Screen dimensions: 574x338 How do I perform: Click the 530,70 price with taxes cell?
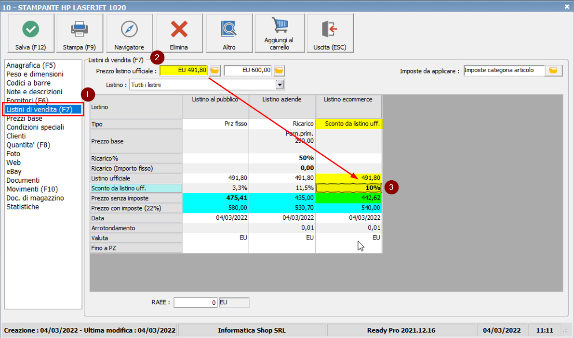coord(282,208)
